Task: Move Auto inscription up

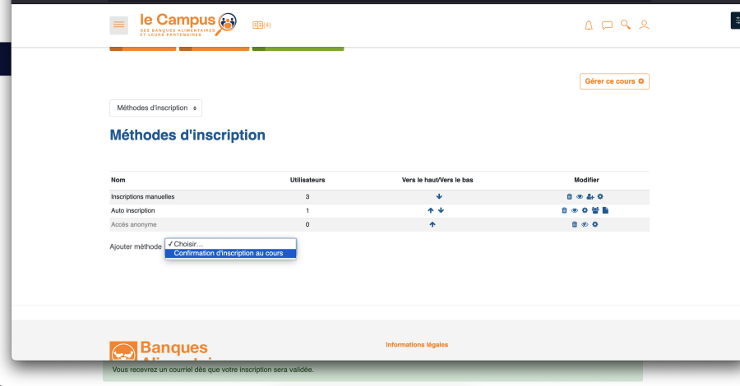Action: pyautogui.click(x=430, y=211)
